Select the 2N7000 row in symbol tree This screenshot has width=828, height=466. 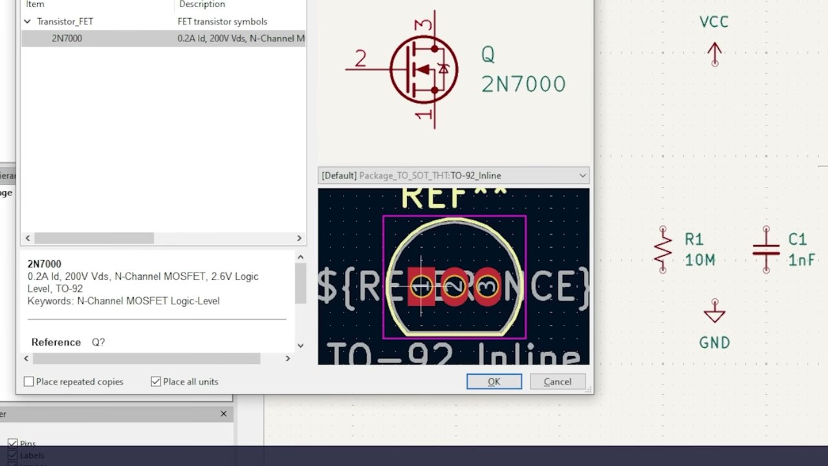point(164,38)
